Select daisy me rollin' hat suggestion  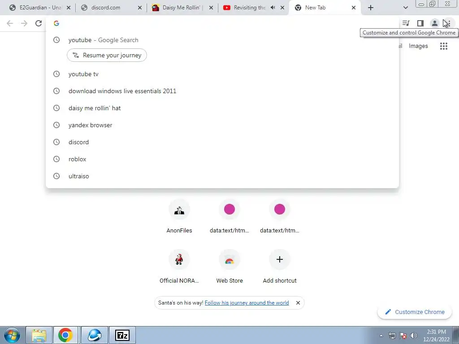(x=222, y=108)
